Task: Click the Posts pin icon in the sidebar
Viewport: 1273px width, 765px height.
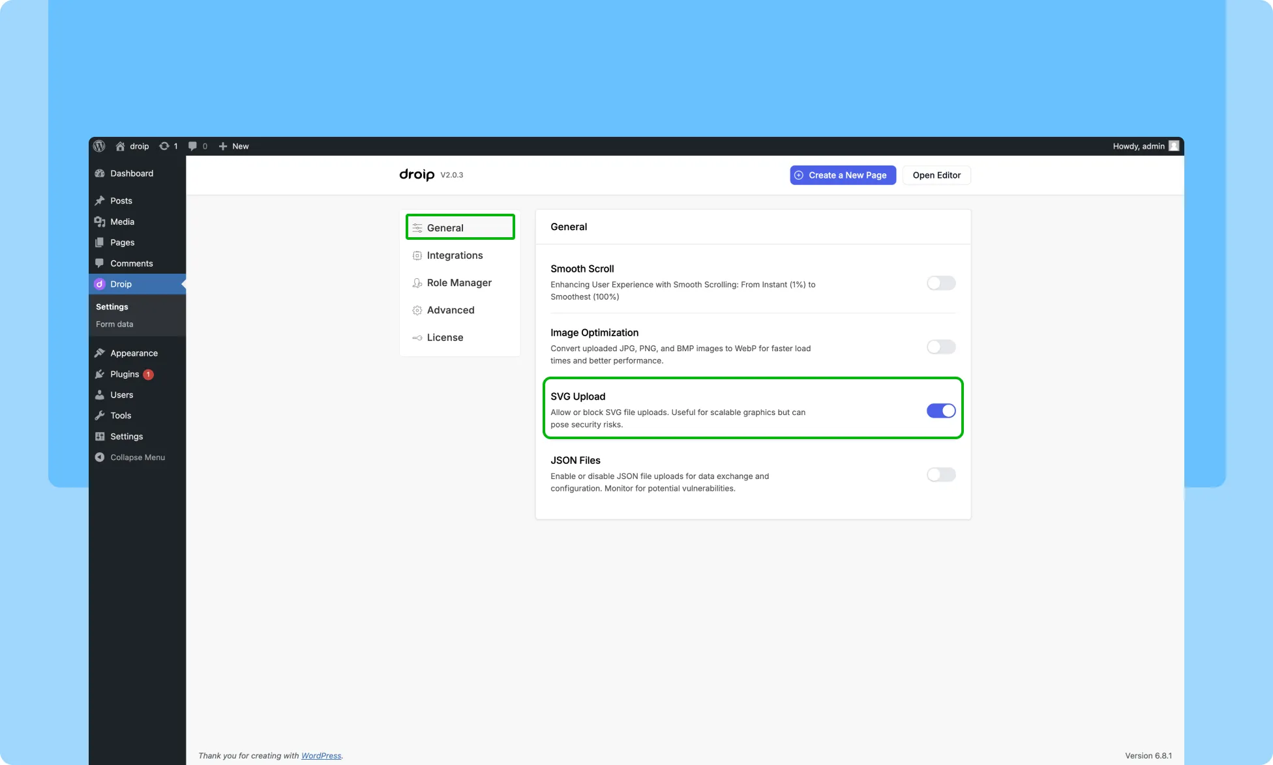Action: [100, 201]
